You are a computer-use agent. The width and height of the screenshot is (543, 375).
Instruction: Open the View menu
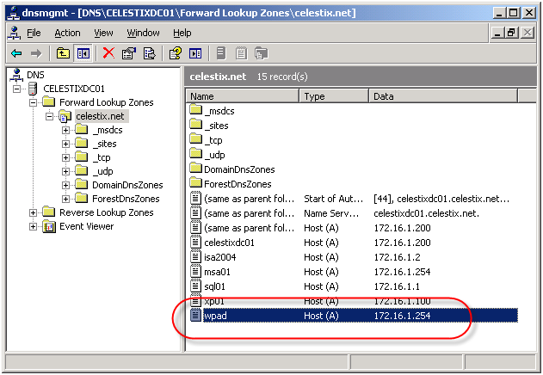pyautogui.click(x=103, y=33)
